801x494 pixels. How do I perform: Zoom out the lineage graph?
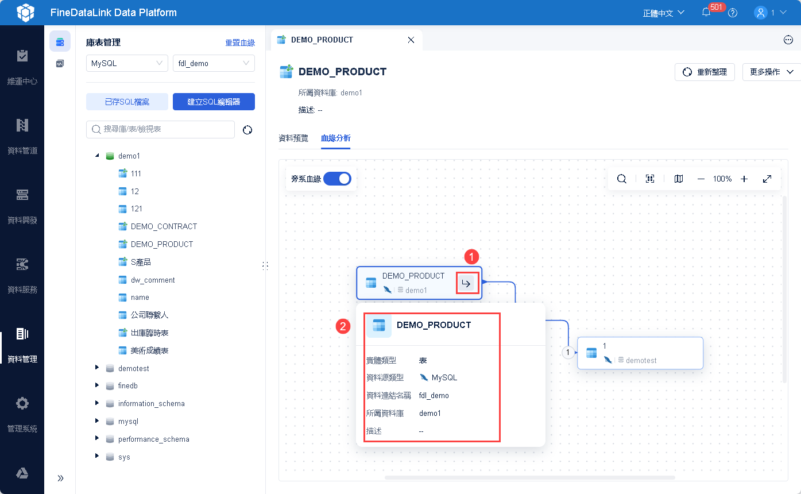(701, 179)
